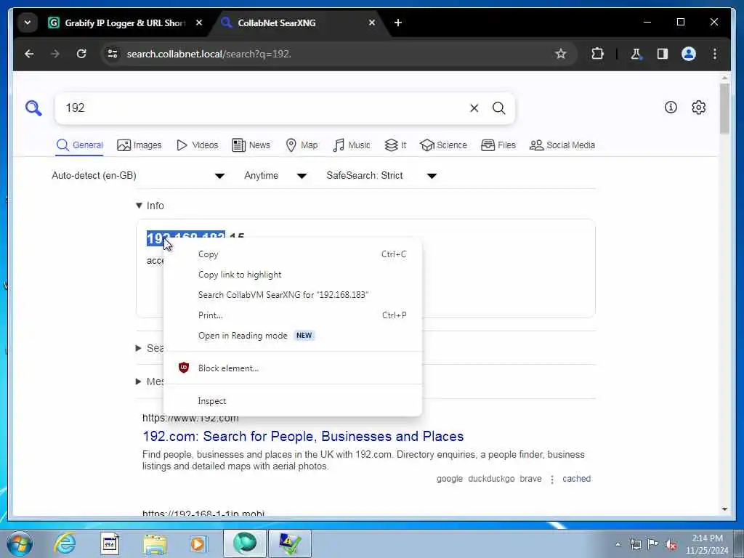Close the CollabNet SearXNG tab

[x=372, y=23]
